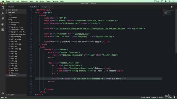Open the Apple menu
Viewport: 177px width, 99px height.
[3, 1]
